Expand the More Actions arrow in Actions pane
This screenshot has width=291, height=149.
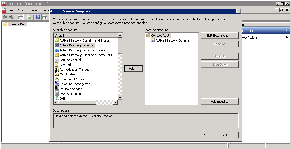click(286, 38)
